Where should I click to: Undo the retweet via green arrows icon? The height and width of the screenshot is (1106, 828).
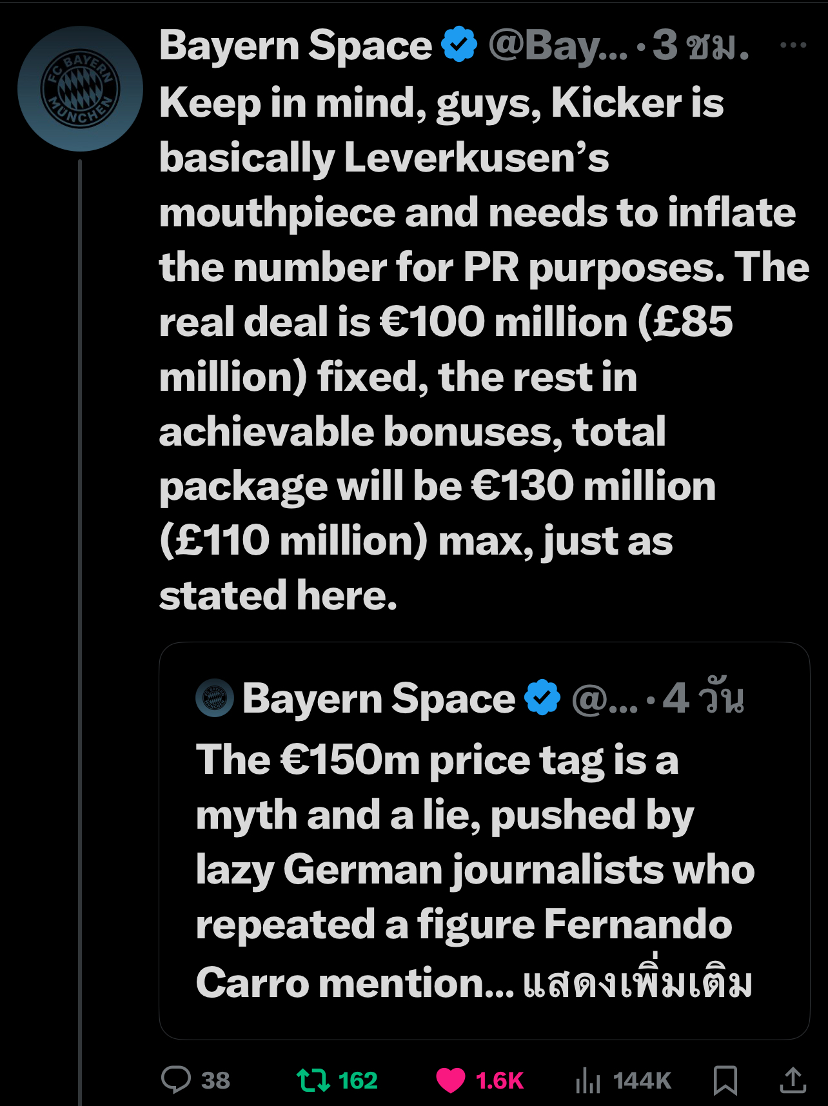(x=313, y=1080)
